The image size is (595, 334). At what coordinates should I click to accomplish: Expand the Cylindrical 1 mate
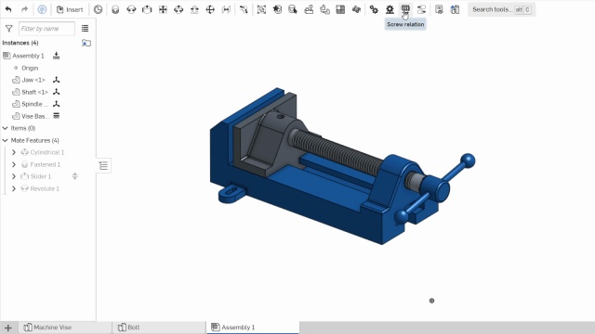point(14,152)
